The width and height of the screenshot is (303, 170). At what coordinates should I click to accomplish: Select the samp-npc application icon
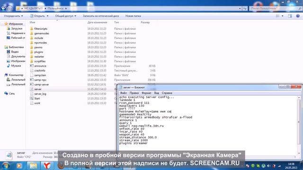32,80
